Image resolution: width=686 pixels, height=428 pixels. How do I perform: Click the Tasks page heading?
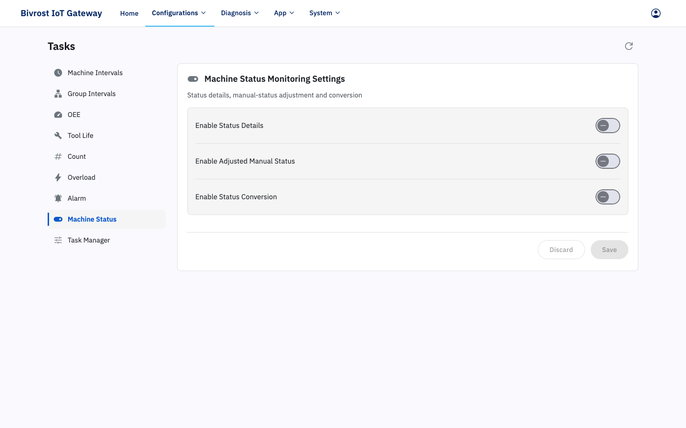click(x=61, y=46)
